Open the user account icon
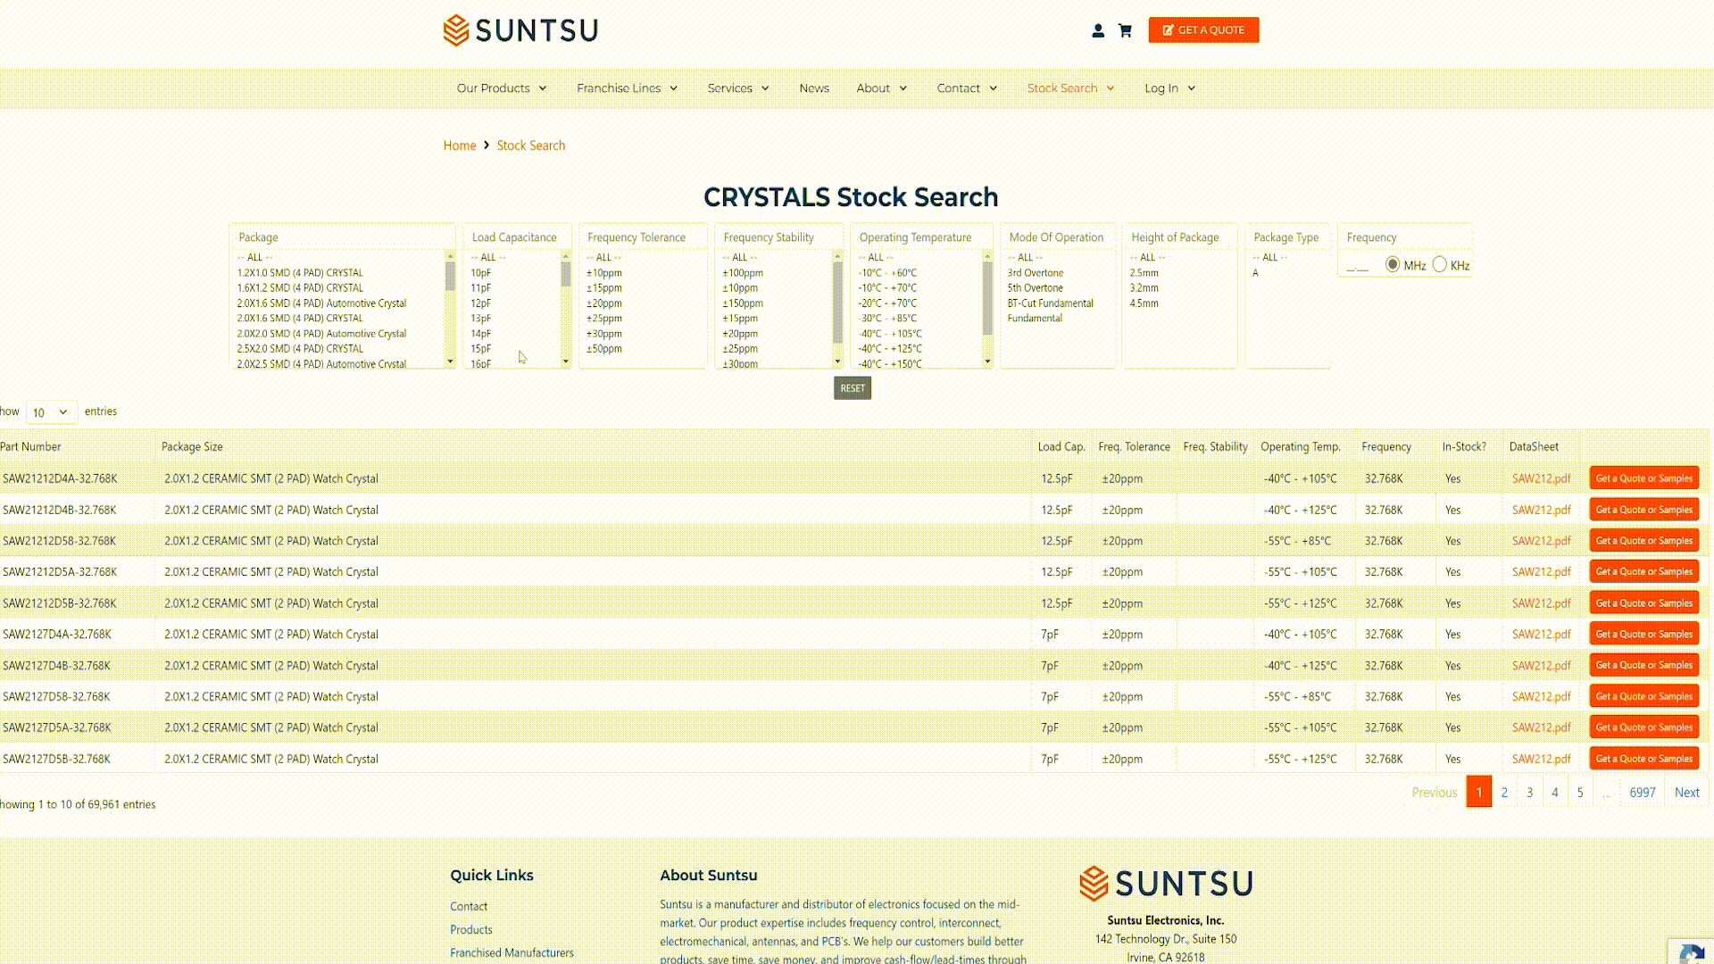 coord(1098,30)
